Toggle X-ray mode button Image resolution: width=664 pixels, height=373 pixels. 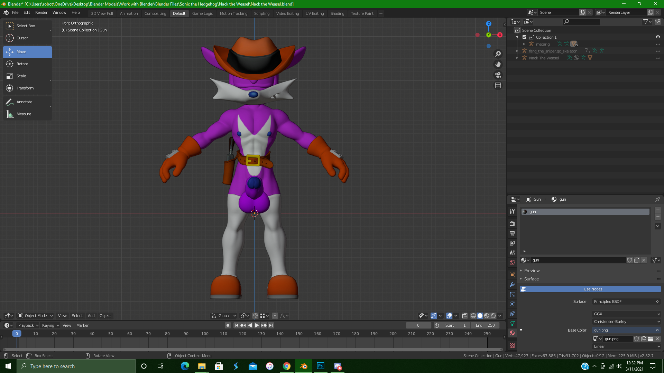tap(465, 316)
